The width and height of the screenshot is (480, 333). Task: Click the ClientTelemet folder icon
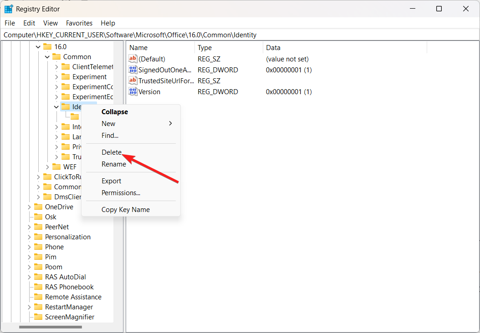click(66, 67)
